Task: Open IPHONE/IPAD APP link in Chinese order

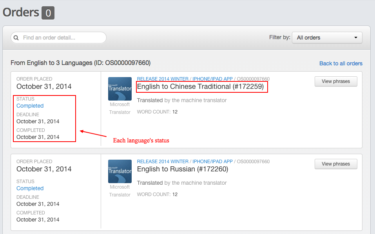Action: click(x=213, y=79)
